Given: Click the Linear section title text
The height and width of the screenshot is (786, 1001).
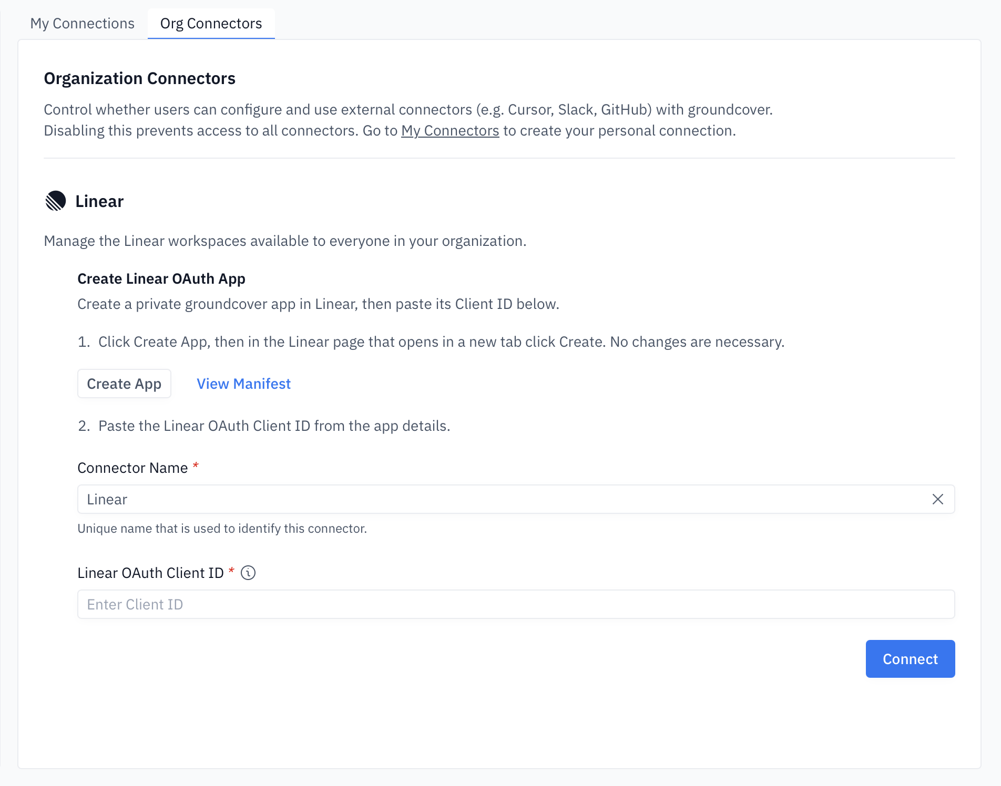Looking at the screenshot, I should [x=99, y=201].
